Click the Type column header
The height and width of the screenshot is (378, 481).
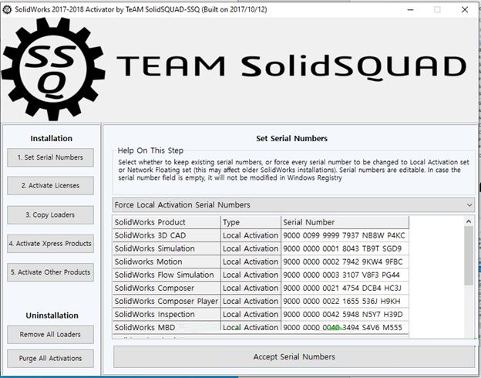pyautogui.click(x=251, y=222)
